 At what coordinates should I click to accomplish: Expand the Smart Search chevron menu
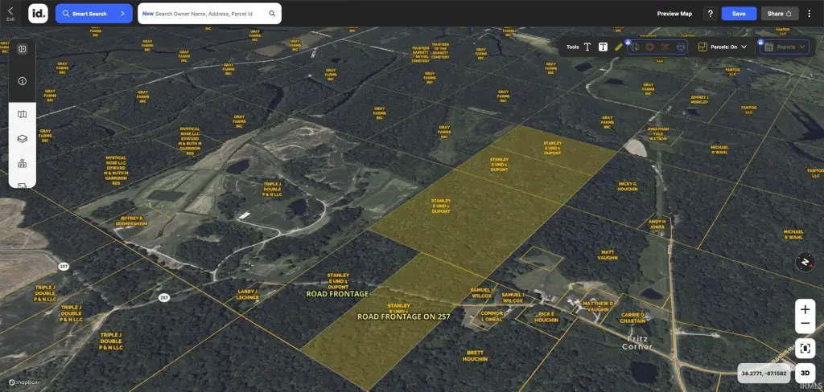point(122,14)
